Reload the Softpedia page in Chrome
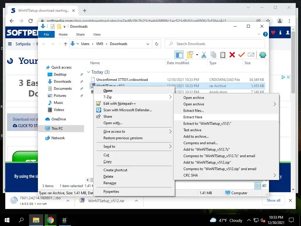 pyautogui.click(x=31, y=21)
